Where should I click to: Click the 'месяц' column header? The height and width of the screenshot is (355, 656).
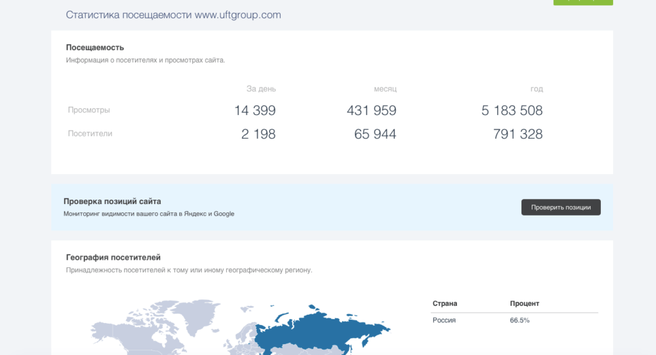(x=385, y=89)
